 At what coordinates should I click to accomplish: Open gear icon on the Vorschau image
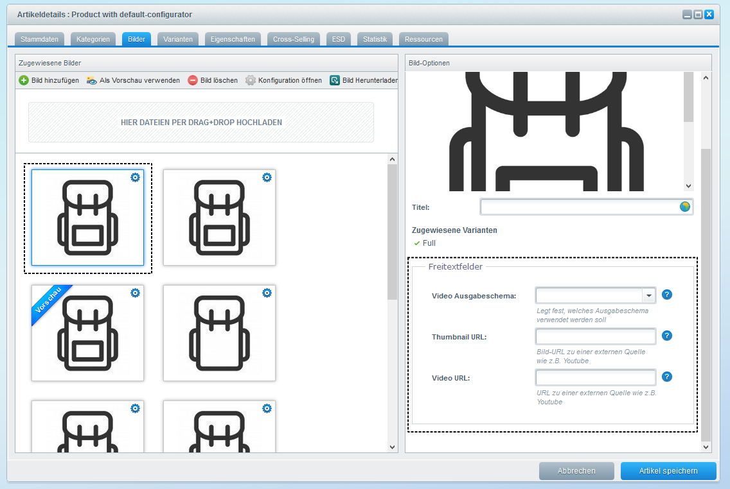tap(135, 293)
